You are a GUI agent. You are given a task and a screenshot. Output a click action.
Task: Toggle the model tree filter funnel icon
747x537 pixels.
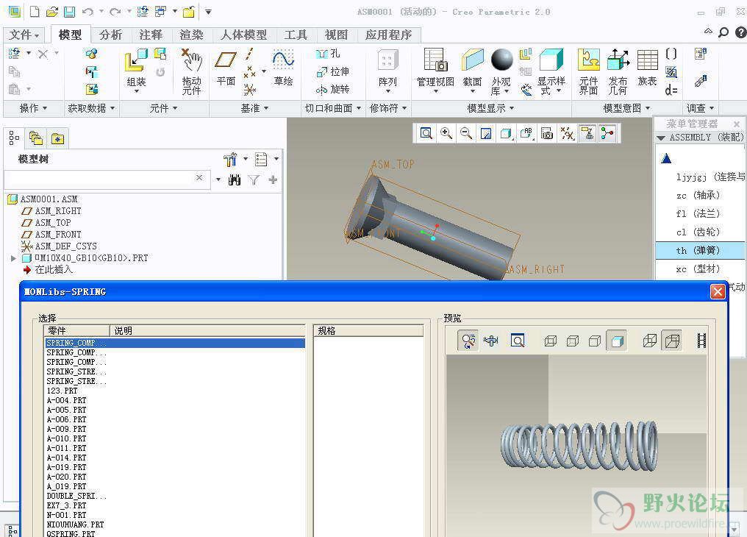click(254, 180)
